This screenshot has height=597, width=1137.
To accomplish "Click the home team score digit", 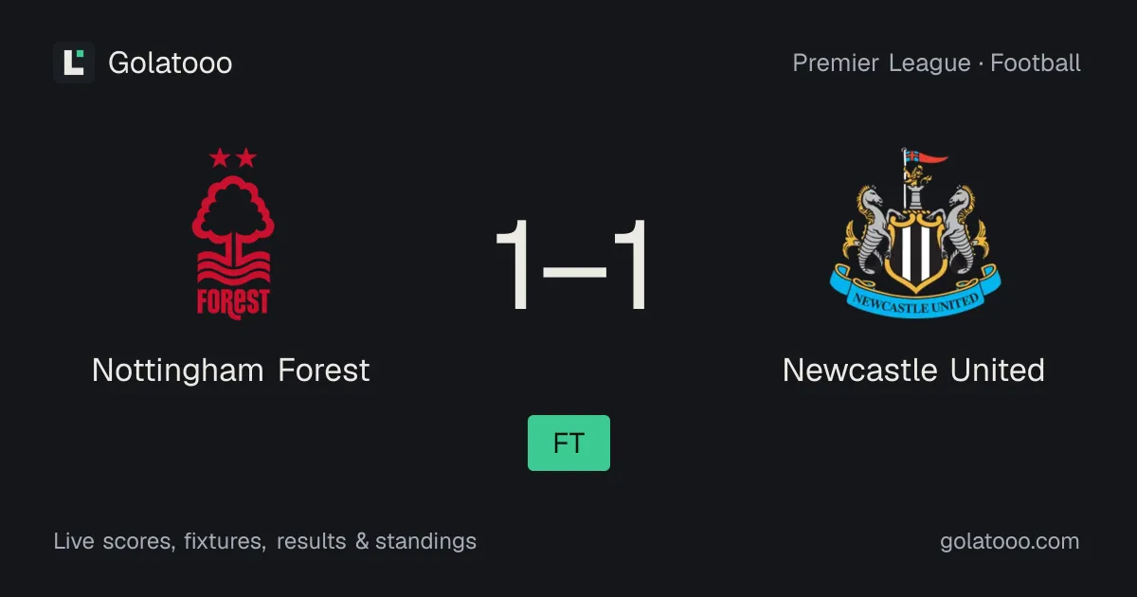I will [x=517, y=266].
